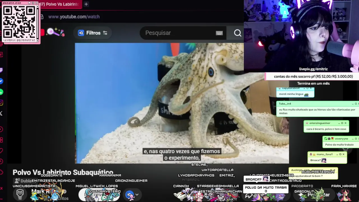Screen dimensions: 359x202
Task: Click the DOGEDANTE name label
Action: [52, 175]
